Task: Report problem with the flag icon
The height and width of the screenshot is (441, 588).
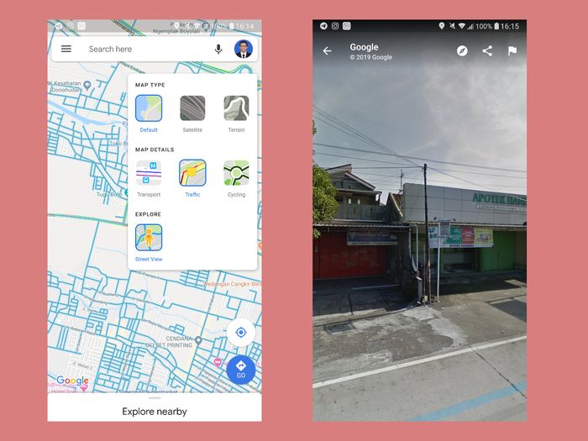Action: (512, 51)
